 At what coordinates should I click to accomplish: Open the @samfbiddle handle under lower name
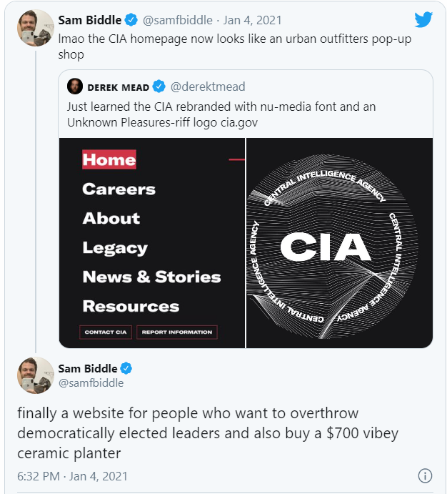tap(91, 383)
